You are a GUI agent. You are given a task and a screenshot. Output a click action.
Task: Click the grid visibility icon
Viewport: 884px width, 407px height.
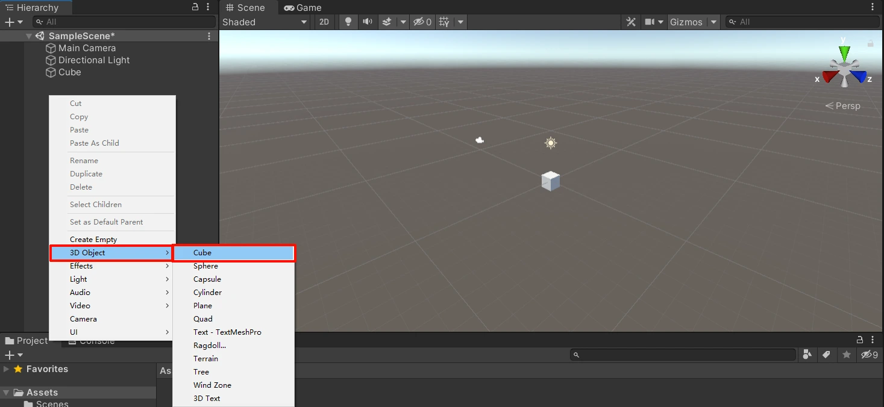[445, 22]
